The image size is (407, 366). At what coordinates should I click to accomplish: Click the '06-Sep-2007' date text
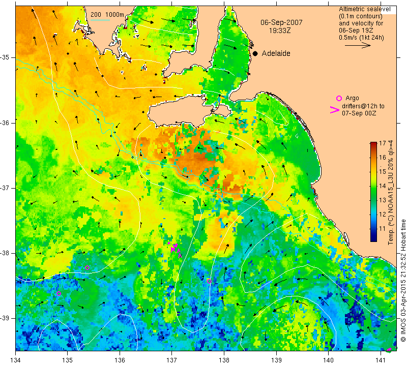point(281,22)
